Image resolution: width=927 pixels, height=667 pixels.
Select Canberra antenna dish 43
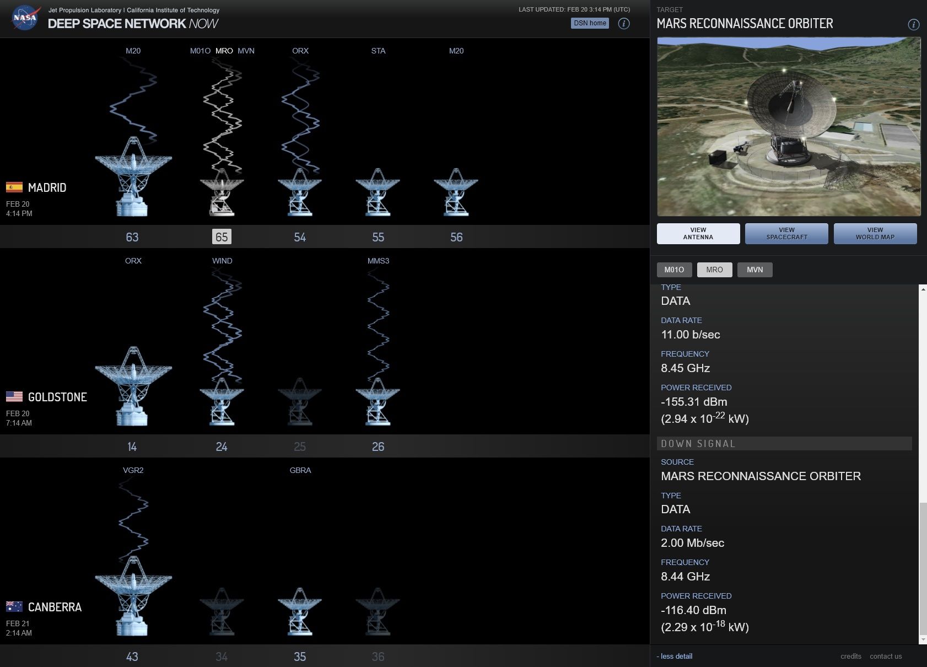(x=133, y=596)
